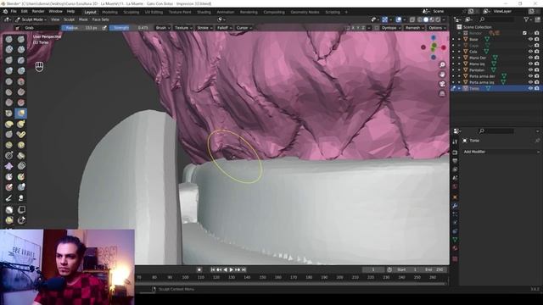
Task: Jump to timeline start frame
Action: pyautogui.click(x=213, y=269)
